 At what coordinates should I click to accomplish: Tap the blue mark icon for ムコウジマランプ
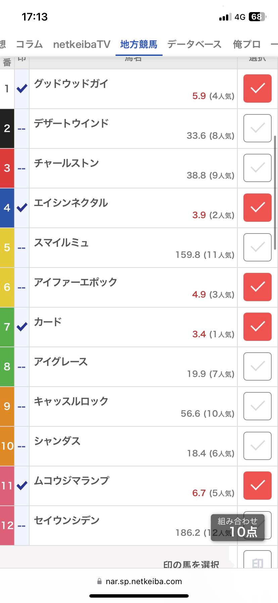coord(22,486)
